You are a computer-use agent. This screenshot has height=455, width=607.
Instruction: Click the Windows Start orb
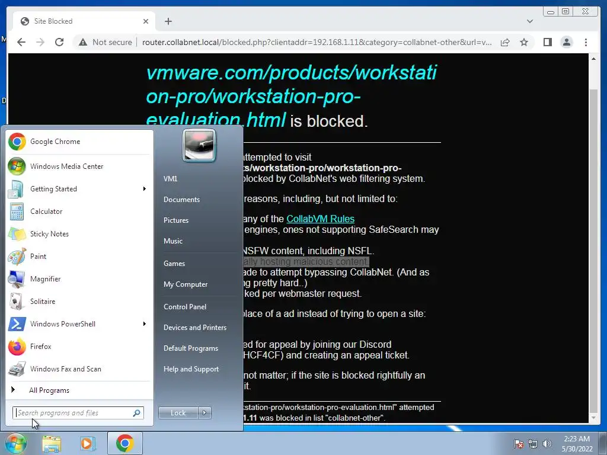coord(16,443)
